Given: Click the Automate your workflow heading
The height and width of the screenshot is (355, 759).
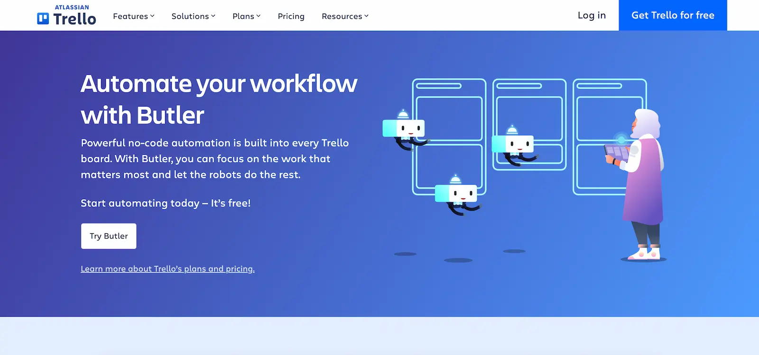Looking at the screenshot, I should (219, 99).
